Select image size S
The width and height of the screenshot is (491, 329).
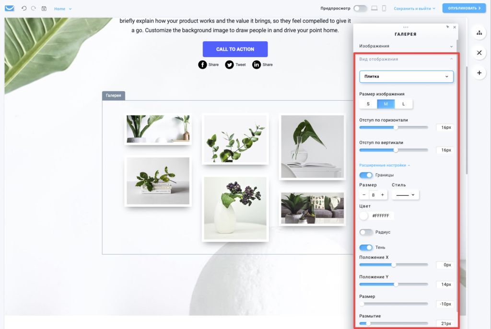[368, 104]
